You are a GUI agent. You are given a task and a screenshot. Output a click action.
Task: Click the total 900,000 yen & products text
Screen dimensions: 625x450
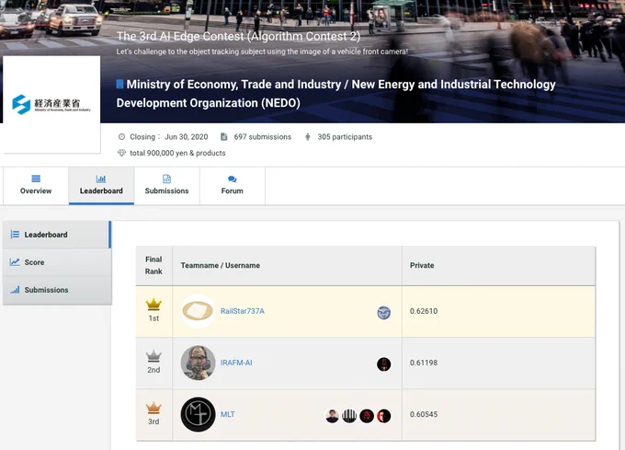coord(177,153)
